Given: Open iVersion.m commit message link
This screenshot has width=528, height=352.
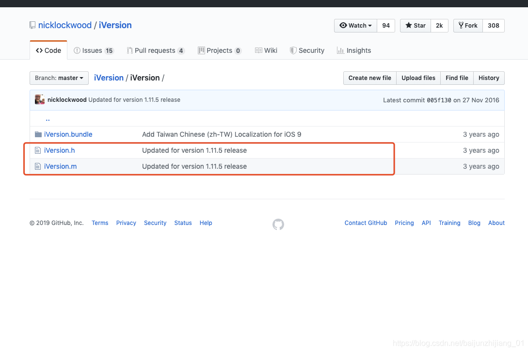Looking at the screenshot, I should click(194, 166).
